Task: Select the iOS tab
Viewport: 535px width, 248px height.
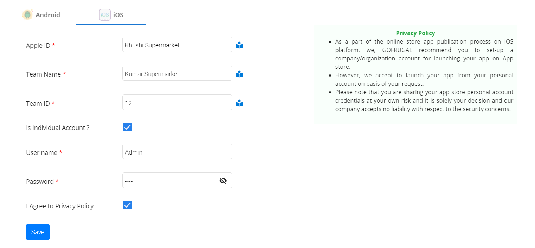Action: pos(118,15)
